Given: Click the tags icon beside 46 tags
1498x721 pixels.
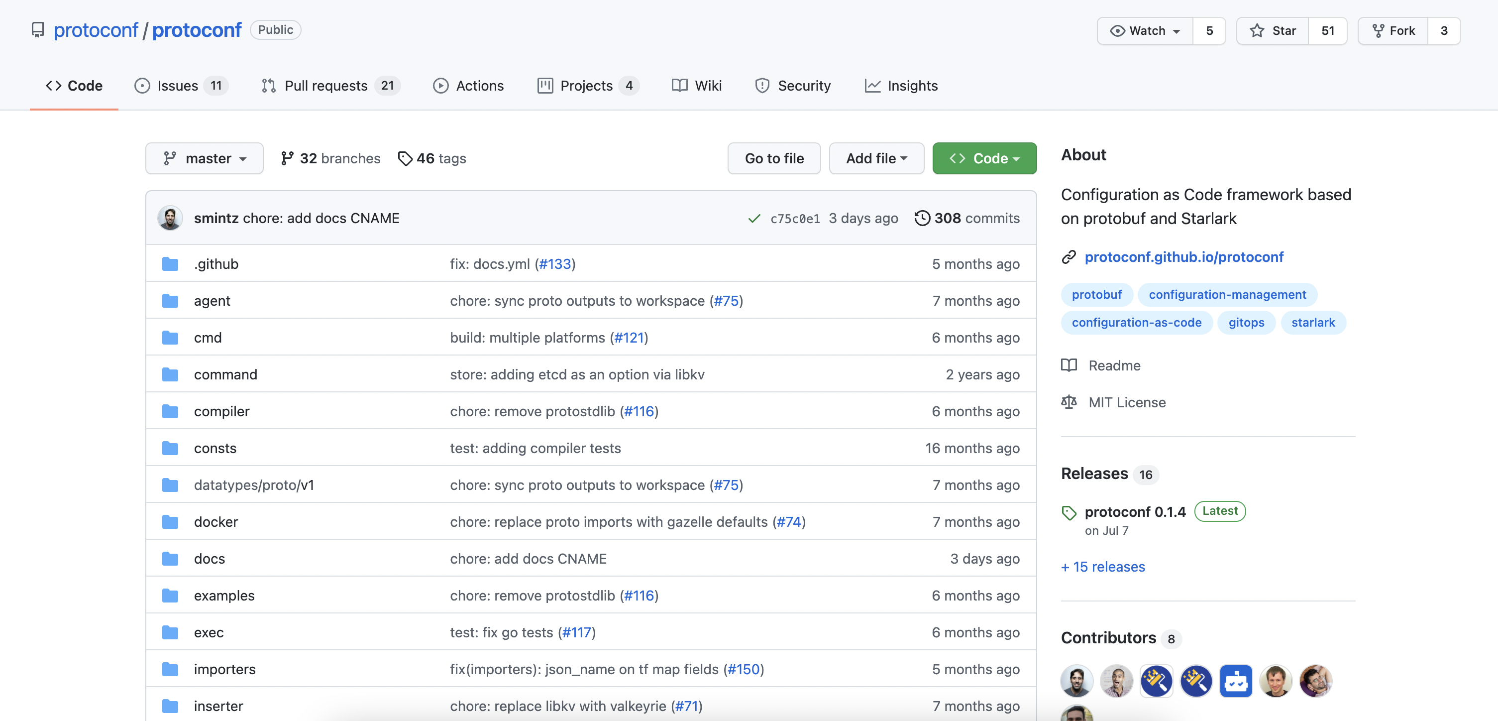Looking at the screenshot, I should pyautogui.click(x=405, y=158).
